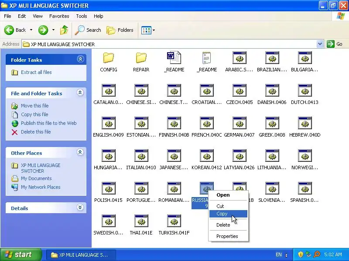
Task: Click Extract all files link
Action: tap(36, 72)
